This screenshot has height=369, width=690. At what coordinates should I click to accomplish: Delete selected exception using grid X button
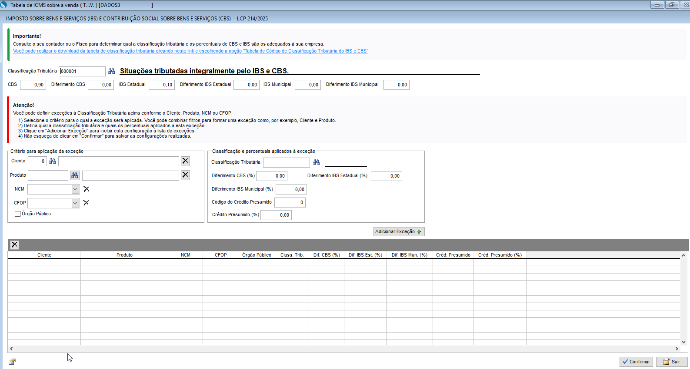pyautogui.click(x=14, y=245)
